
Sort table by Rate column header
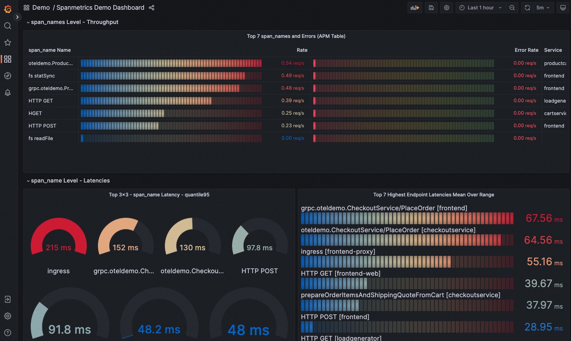[x=302, y=50]
